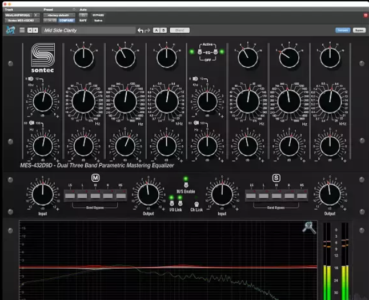Select the A setting slot

coord(157,30)
